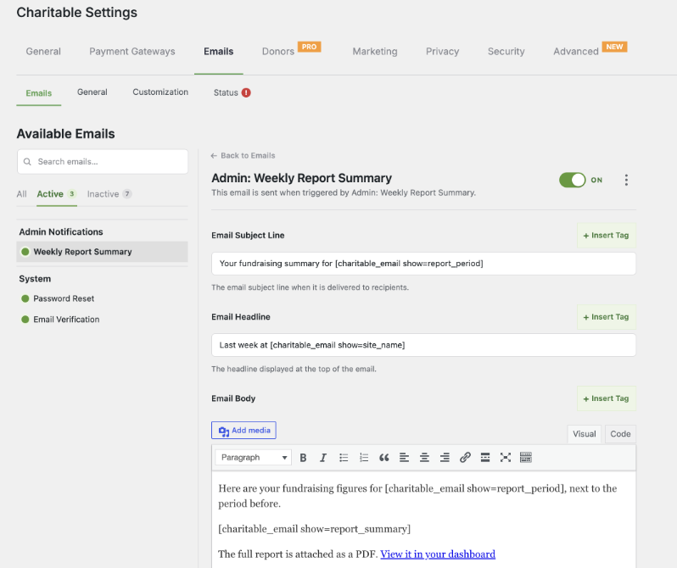This screenshot has width=677, height=568.
Task: Filter by Inactive emails
Action: coord(109,194)
